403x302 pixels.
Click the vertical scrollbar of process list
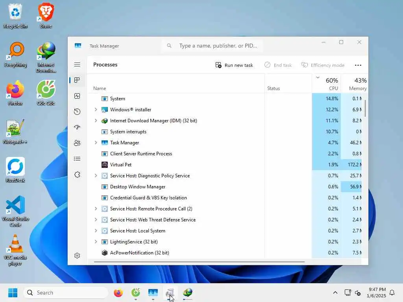[x=365, y=108]
